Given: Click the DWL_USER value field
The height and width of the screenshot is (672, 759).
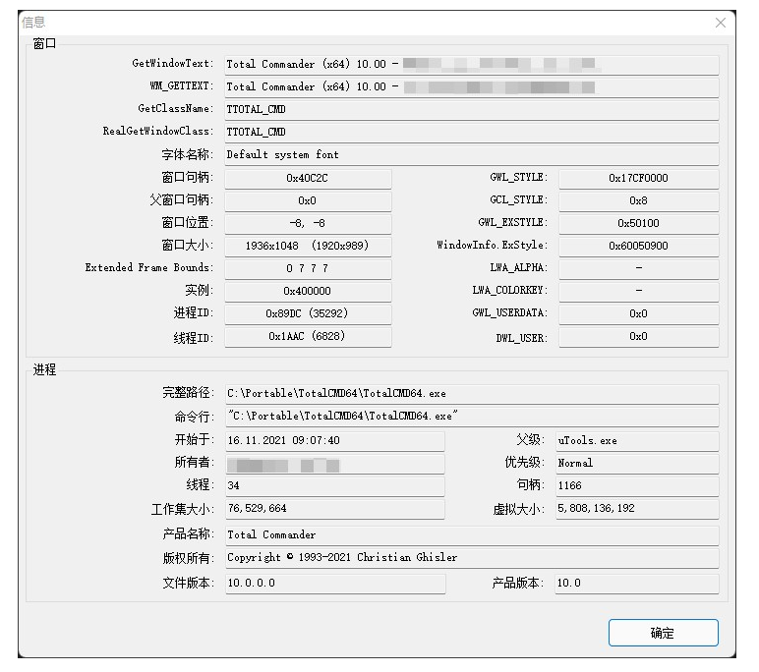Looking at the screenshot, I should click(638, 336).
